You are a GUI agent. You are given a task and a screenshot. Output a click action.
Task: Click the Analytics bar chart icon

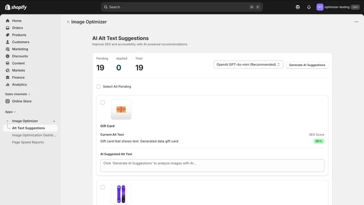8,84
